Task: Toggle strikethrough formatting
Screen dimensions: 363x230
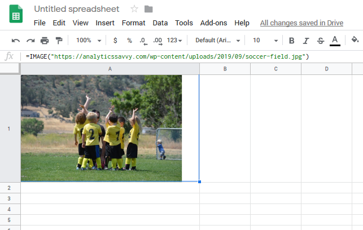Action: click(x=321, y=41)
